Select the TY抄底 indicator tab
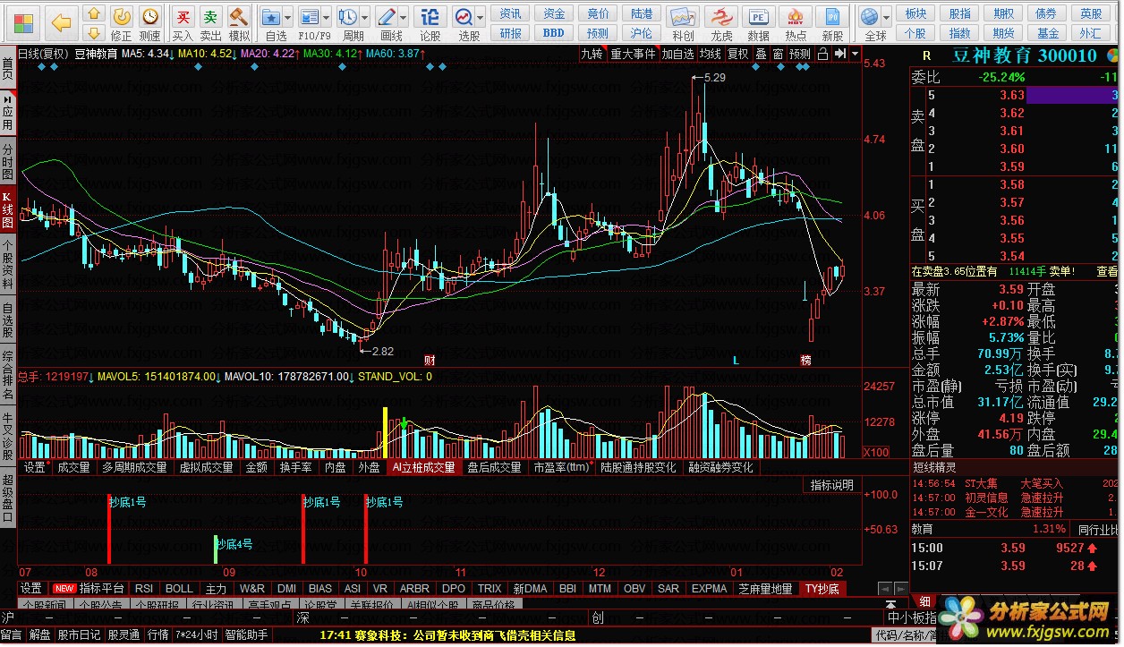The width and height of the screenshot is (1124, 647). point(822,589)
